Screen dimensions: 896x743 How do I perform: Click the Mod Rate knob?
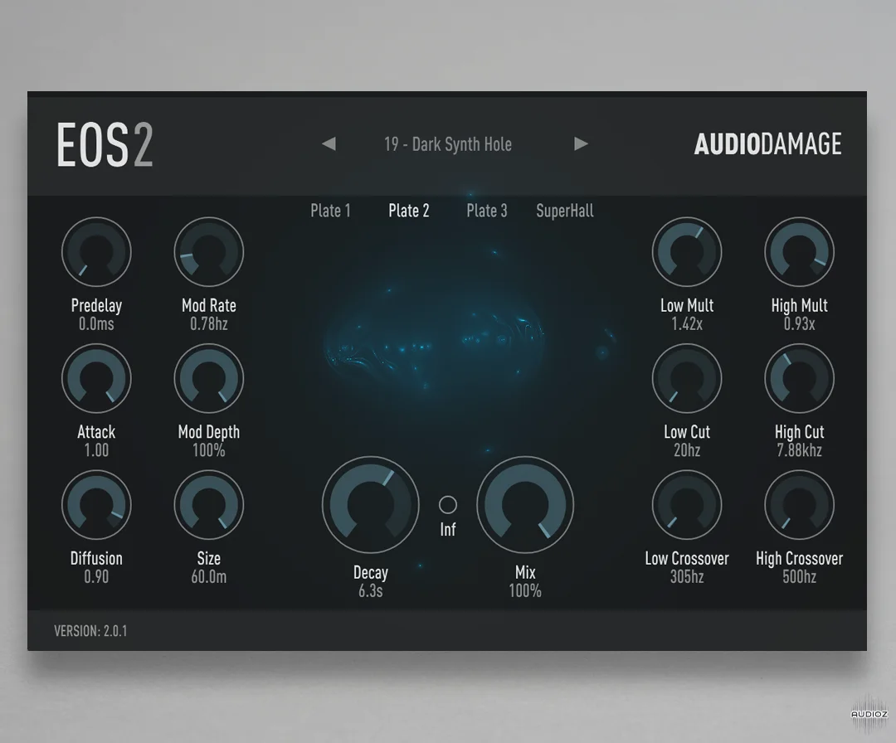[209, 252]
